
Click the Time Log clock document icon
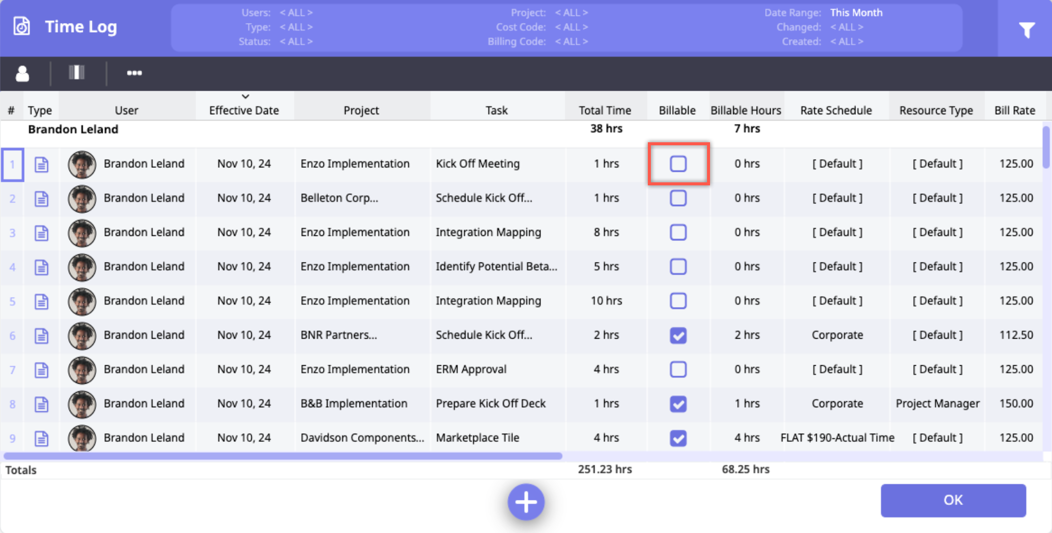tap(22, 27)
